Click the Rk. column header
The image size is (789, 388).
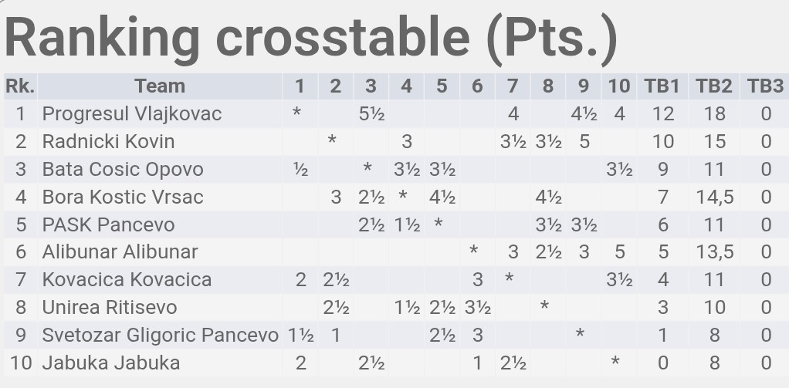[19, 86]
